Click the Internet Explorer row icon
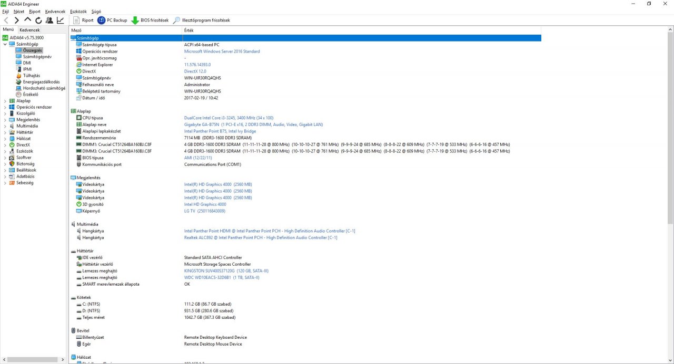The image size is (674, 364). pos(79,65)
